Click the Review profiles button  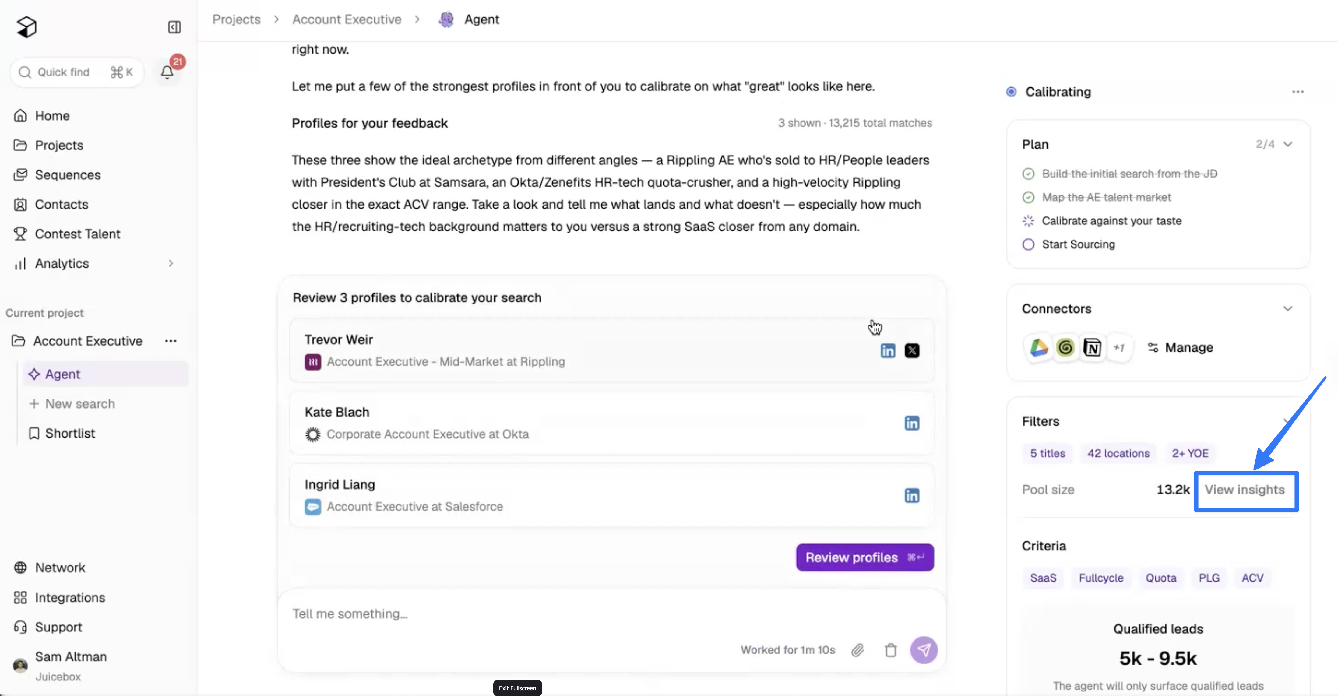tap(865, 557)
